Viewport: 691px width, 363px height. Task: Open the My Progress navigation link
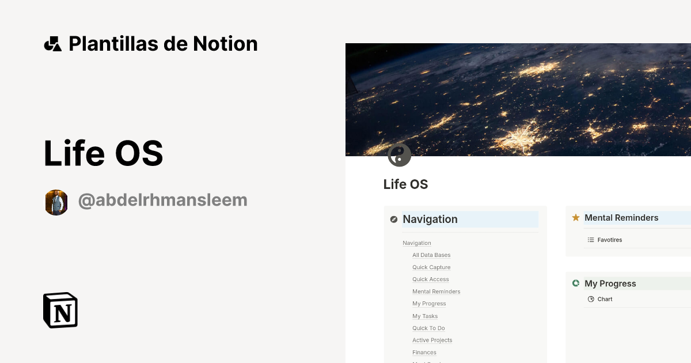coord(429,303)
